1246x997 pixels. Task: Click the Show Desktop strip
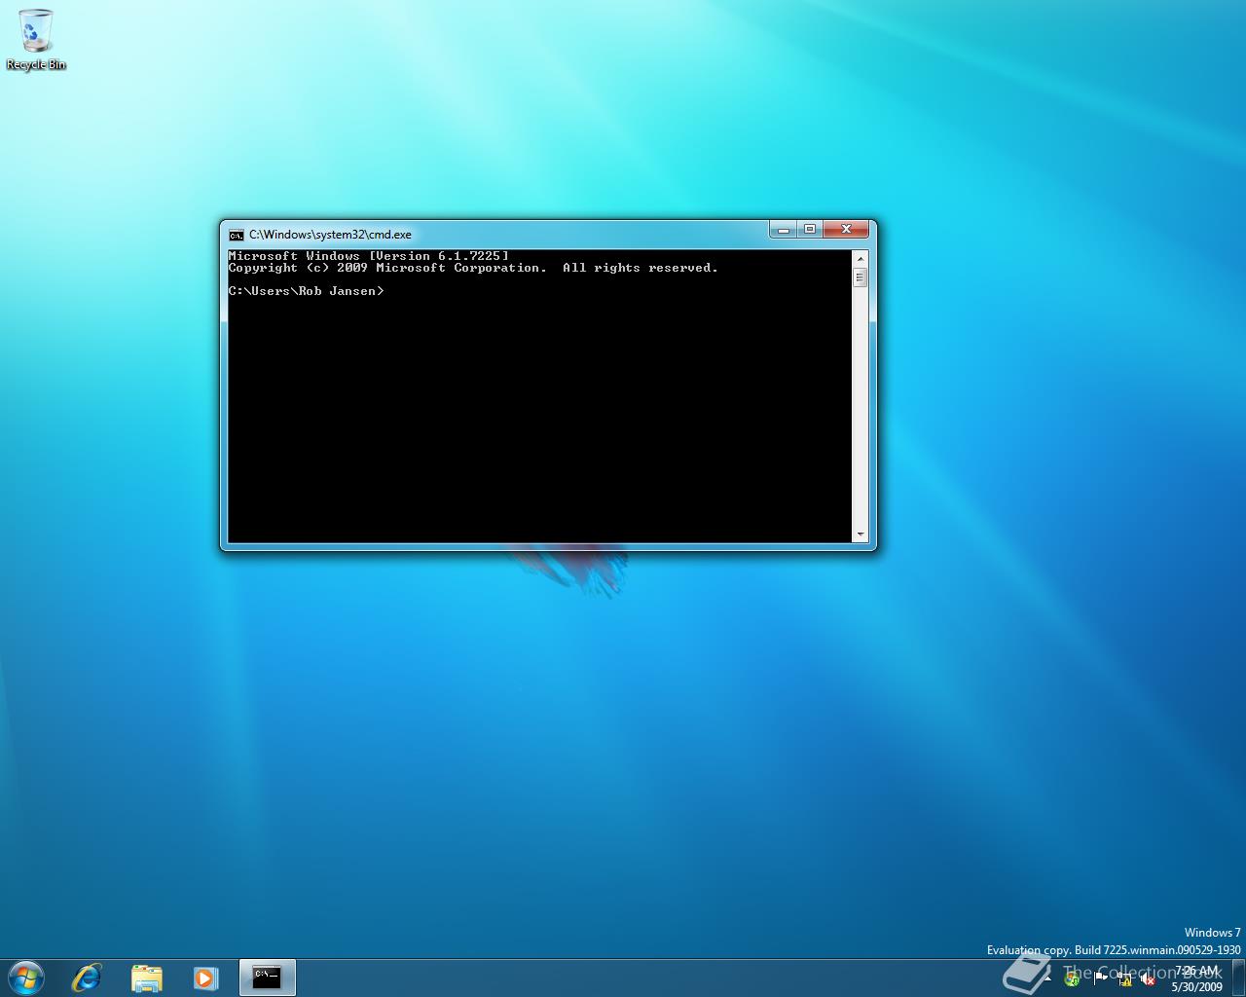(1238, 978)
